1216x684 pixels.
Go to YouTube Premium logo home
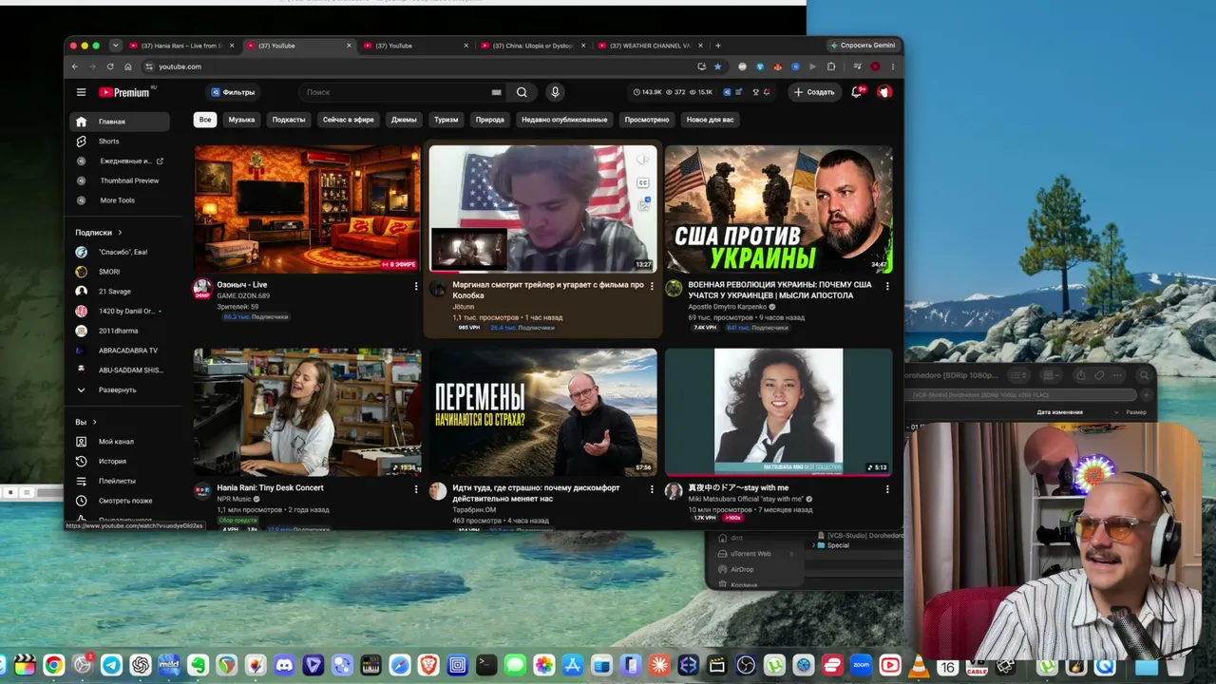[x=124, y=92]
